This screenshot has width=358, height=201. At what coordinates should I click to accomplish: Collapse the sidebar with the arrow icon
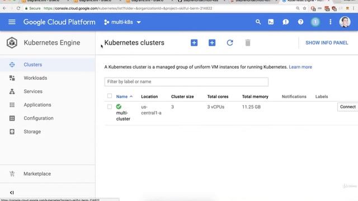tap(12, 193)
